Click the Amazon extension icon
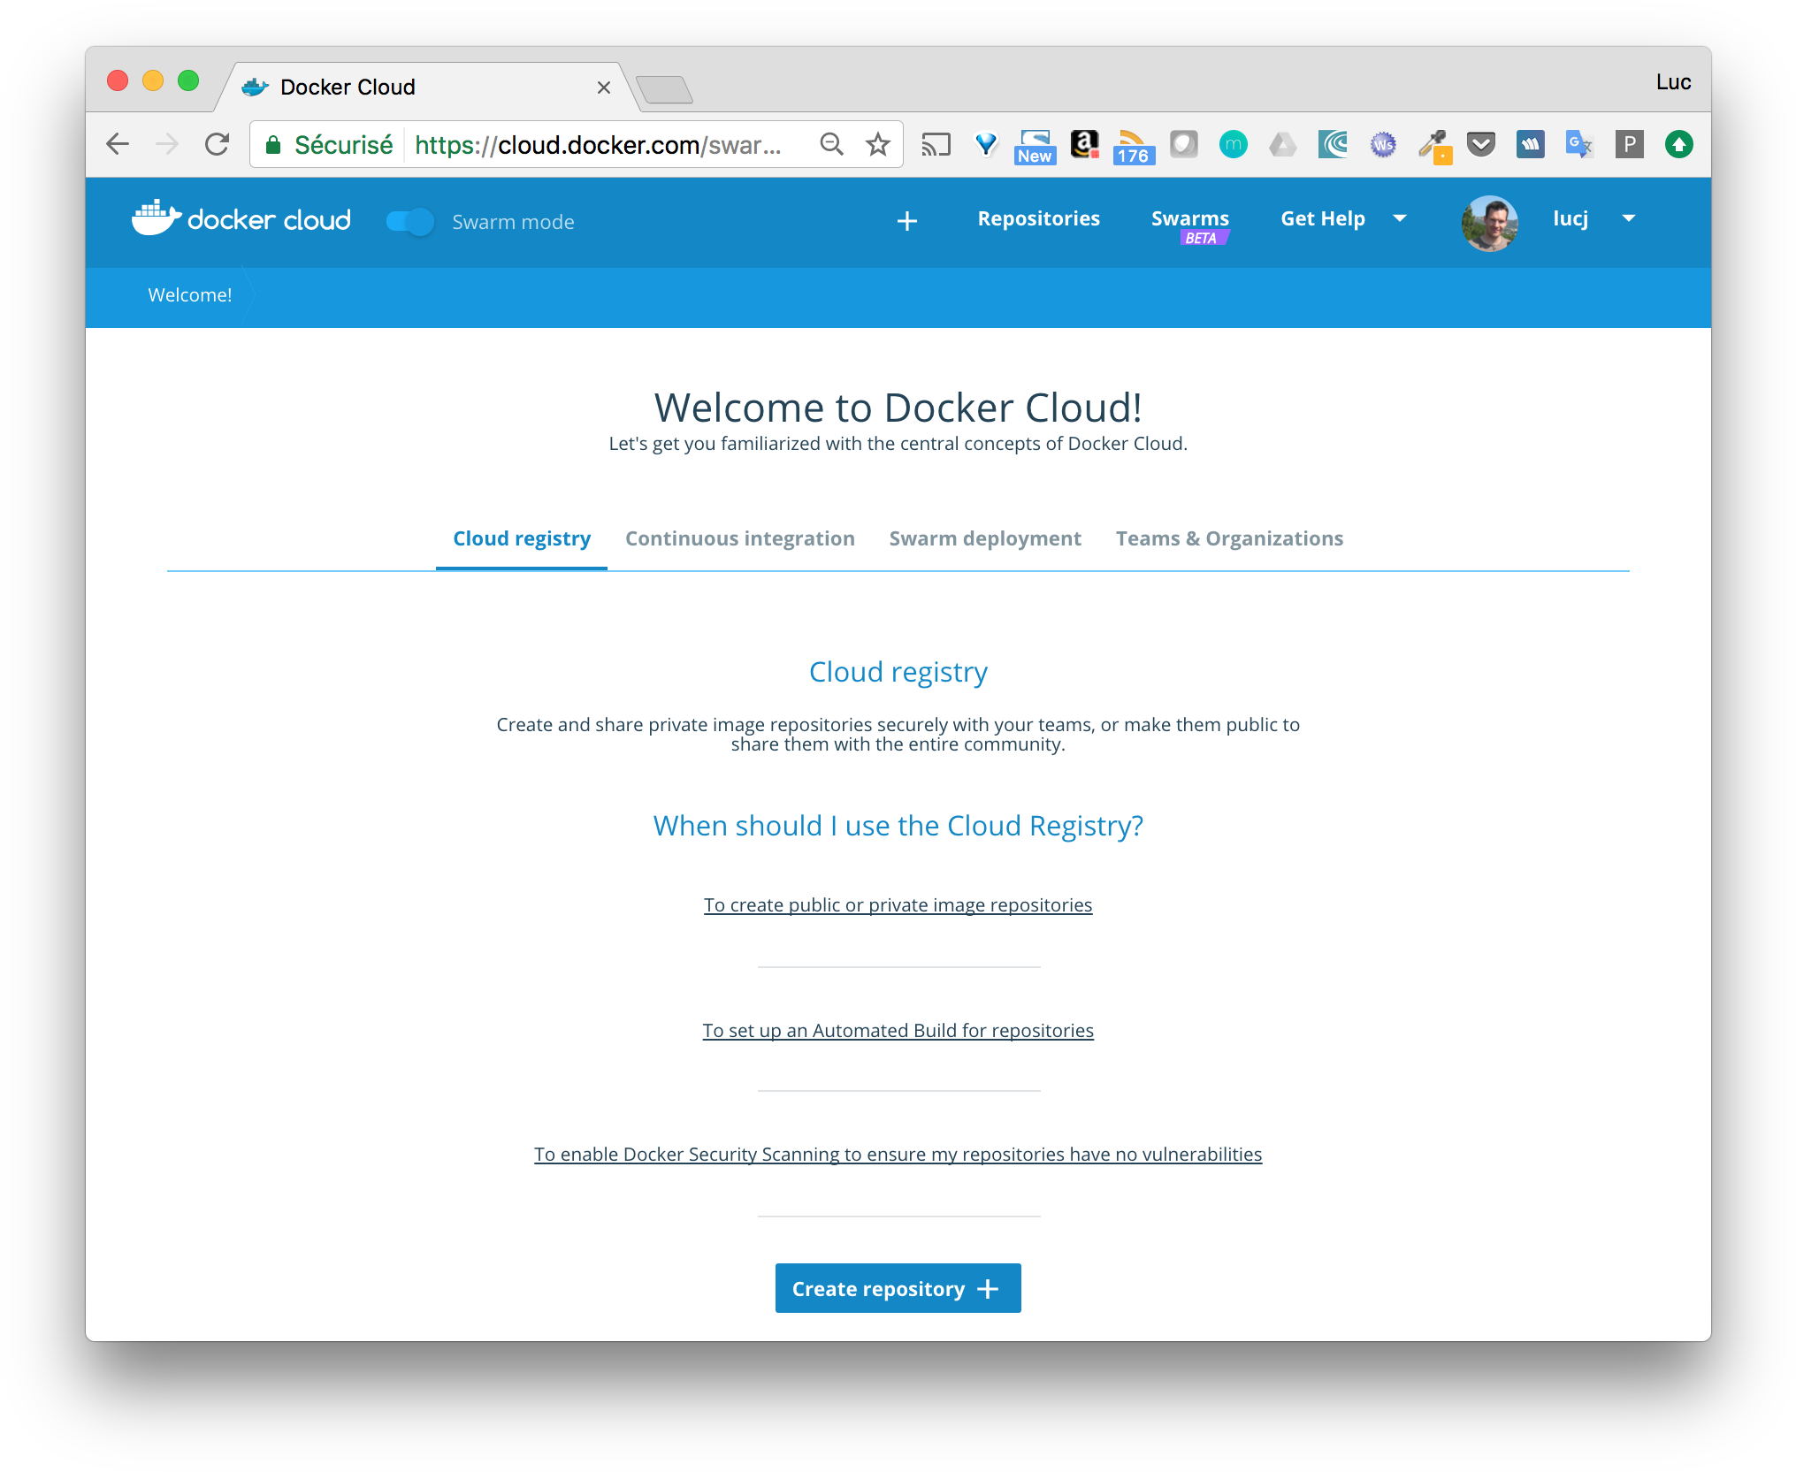 1084,144
